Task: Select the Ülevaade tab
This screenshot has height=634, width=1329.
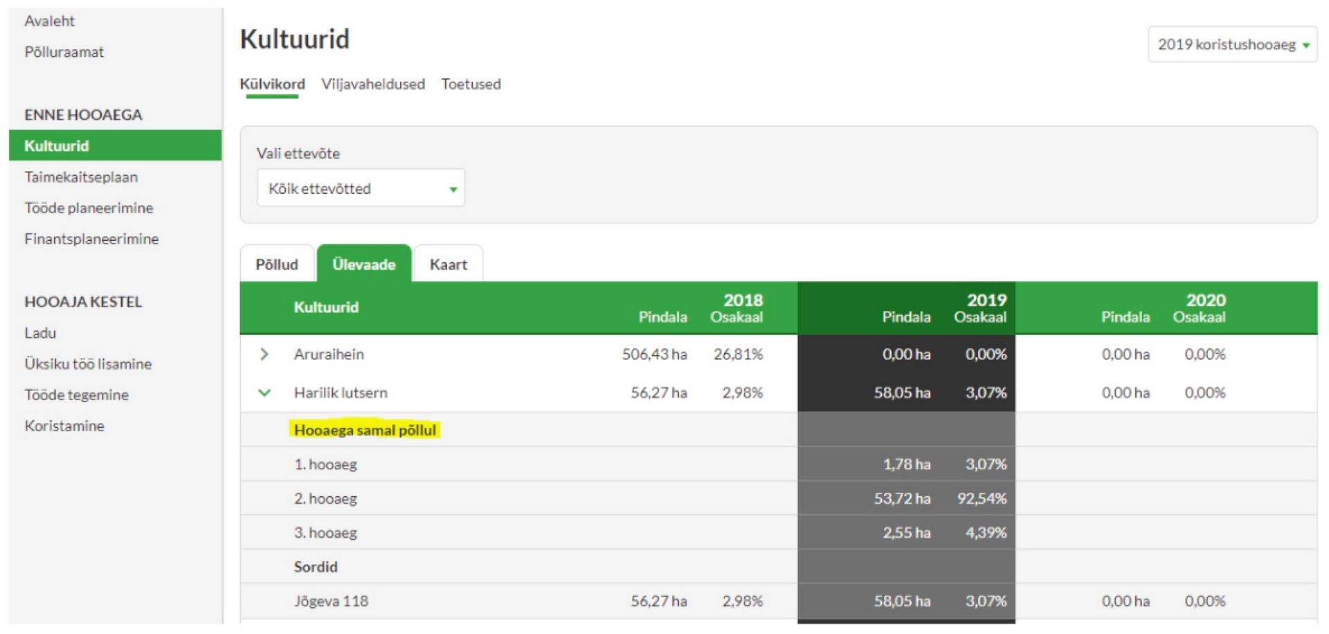Action: click(363, 264)
